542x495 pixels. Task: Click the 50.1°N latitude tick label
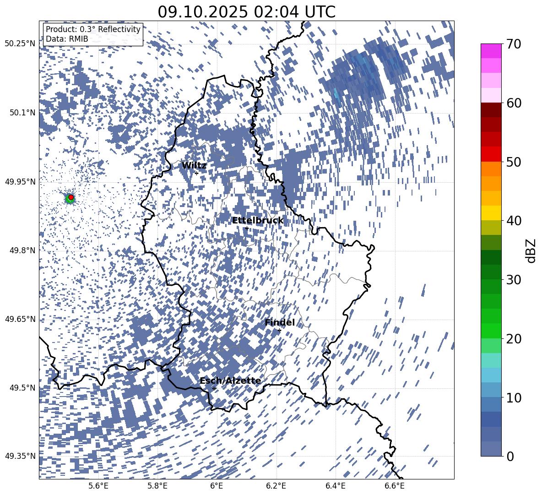(22, 113)
